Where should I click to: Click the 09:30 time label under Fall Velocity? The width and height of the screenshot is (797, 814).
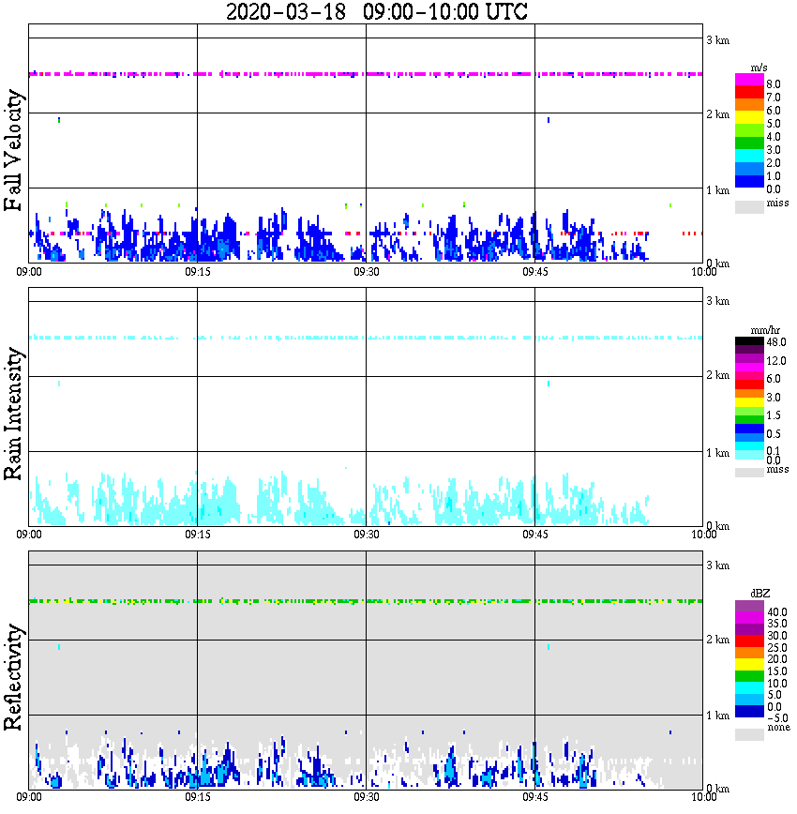coord(367,272)
